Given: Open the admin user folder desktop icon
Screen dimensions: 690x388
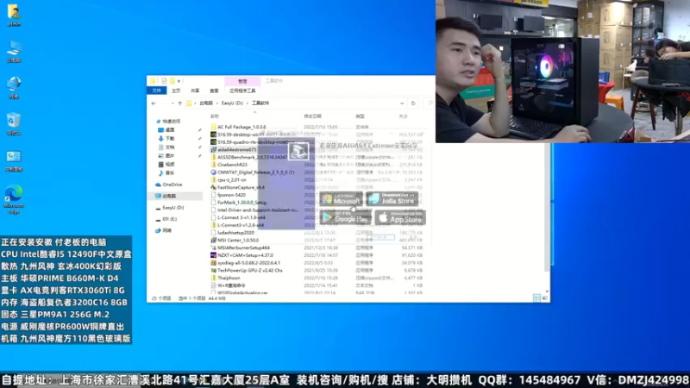Looking at the screenshot, I should pyautogui.click(x=14, y=15).
